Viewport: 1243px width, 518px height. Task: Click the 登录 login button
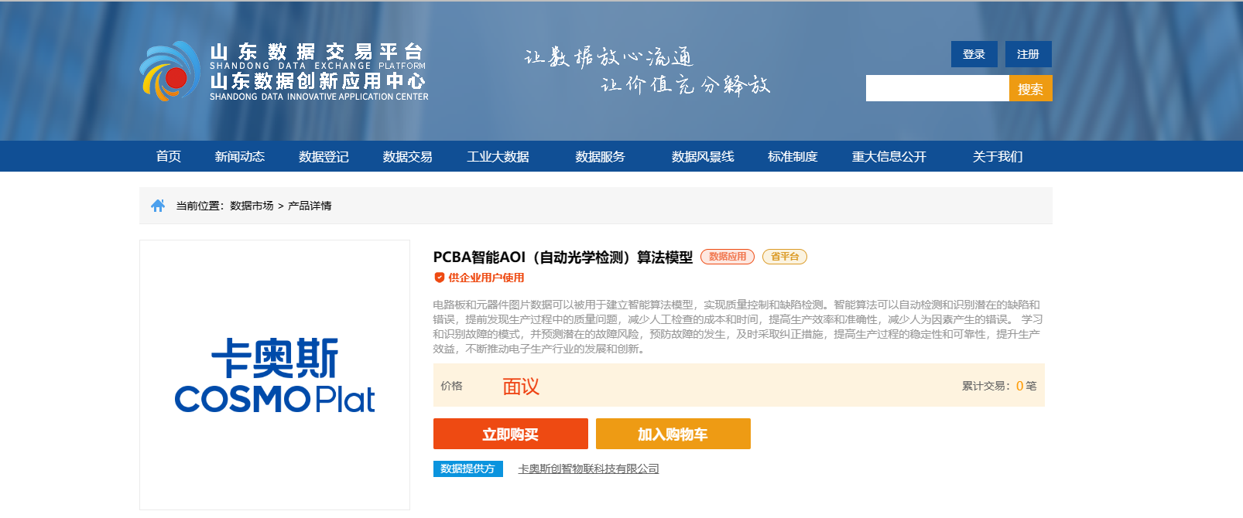point(974,54)
